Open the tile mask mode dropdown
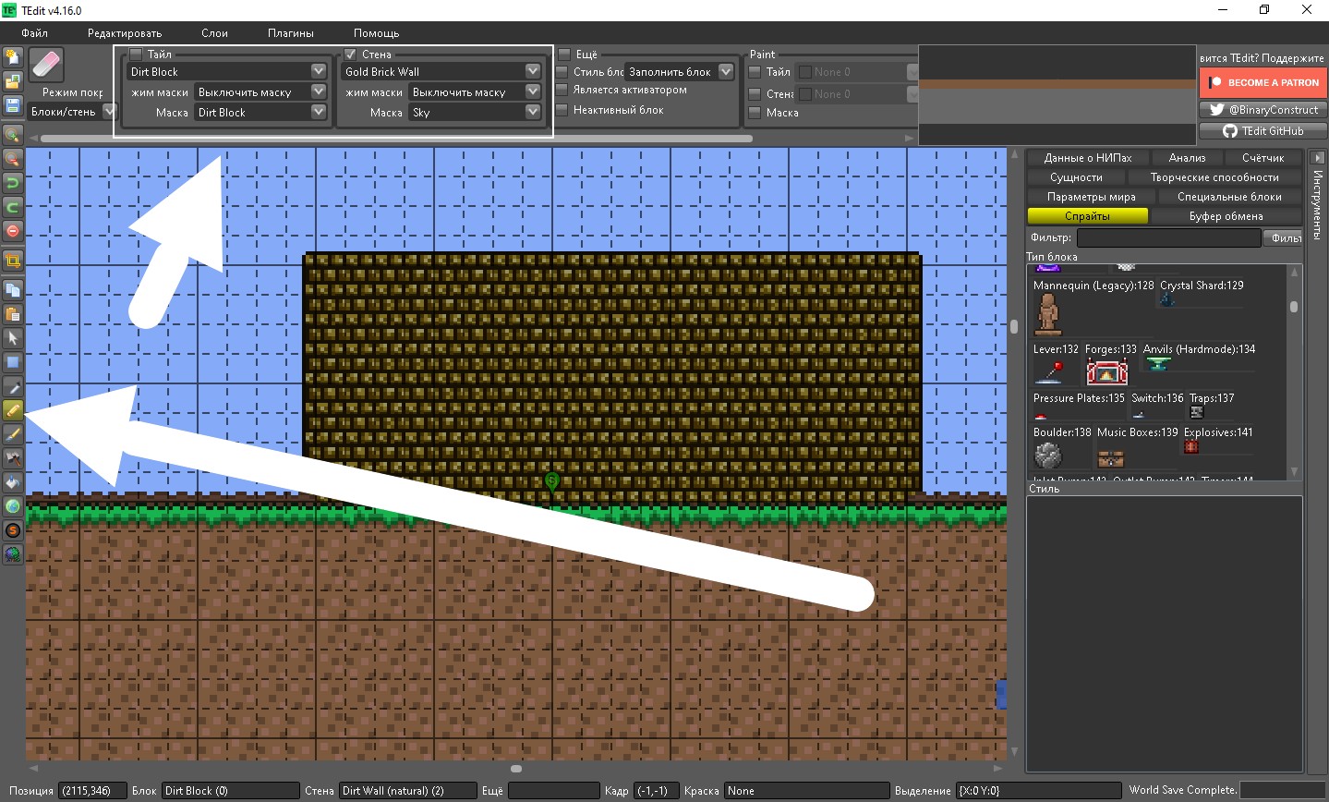The width and height of the screenshot is (1329, 802). (x=260, y=91)
